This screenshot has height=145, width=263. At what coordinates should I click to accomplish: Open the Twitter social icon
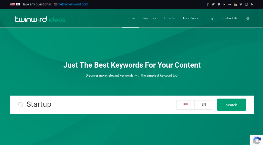click(213, 4)
